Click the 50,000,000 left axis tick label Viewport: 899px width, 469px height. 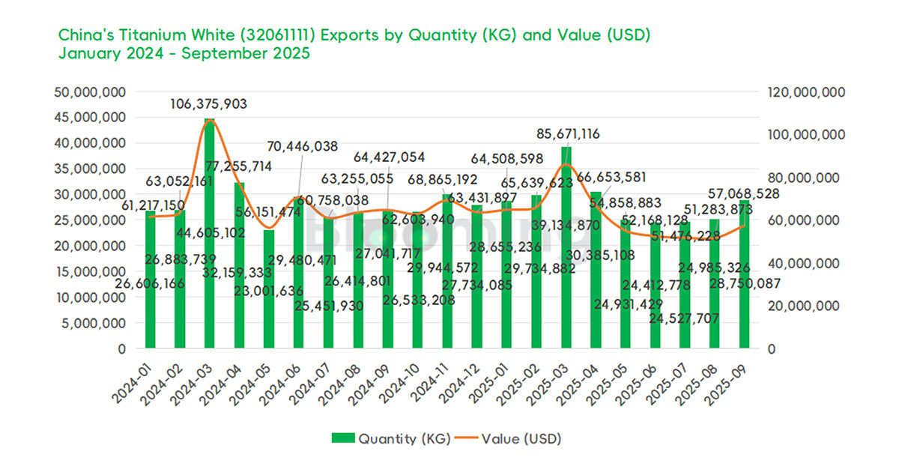(x=91, y=93)
